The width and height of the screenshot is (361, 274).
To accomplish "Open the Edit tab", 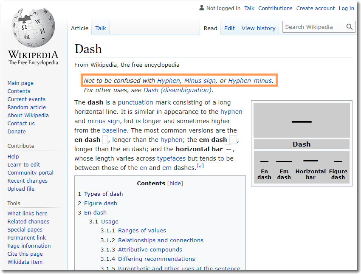I will pyautogui.click(x=229, y=28).
